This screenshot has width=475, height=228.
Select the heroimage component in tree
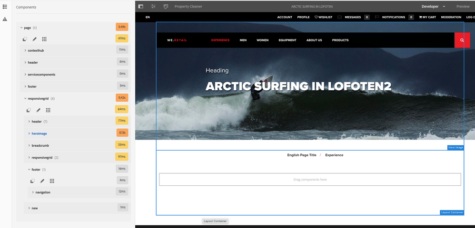tap(39, 133)
